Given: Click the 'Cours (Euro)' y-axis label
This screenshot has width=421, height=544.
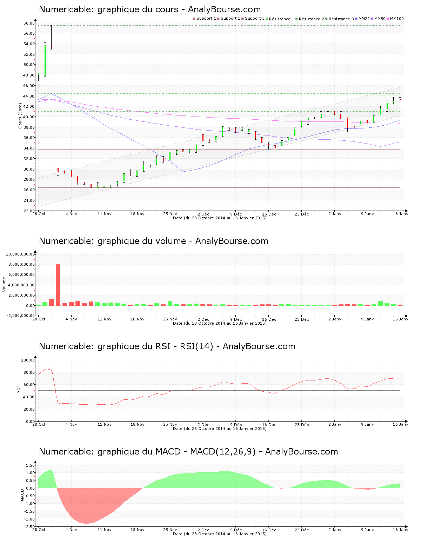Looking at the screenshot, I should click(x=20, y=115).
